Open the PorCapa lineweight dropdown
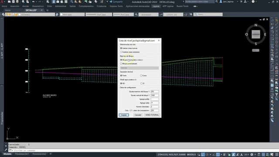279x157 pixels. [x=123, y=14]
